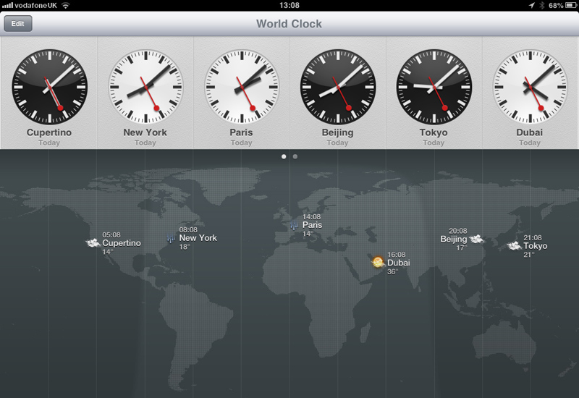Select the Tokyo analog clock face

(x=434, y=87)
